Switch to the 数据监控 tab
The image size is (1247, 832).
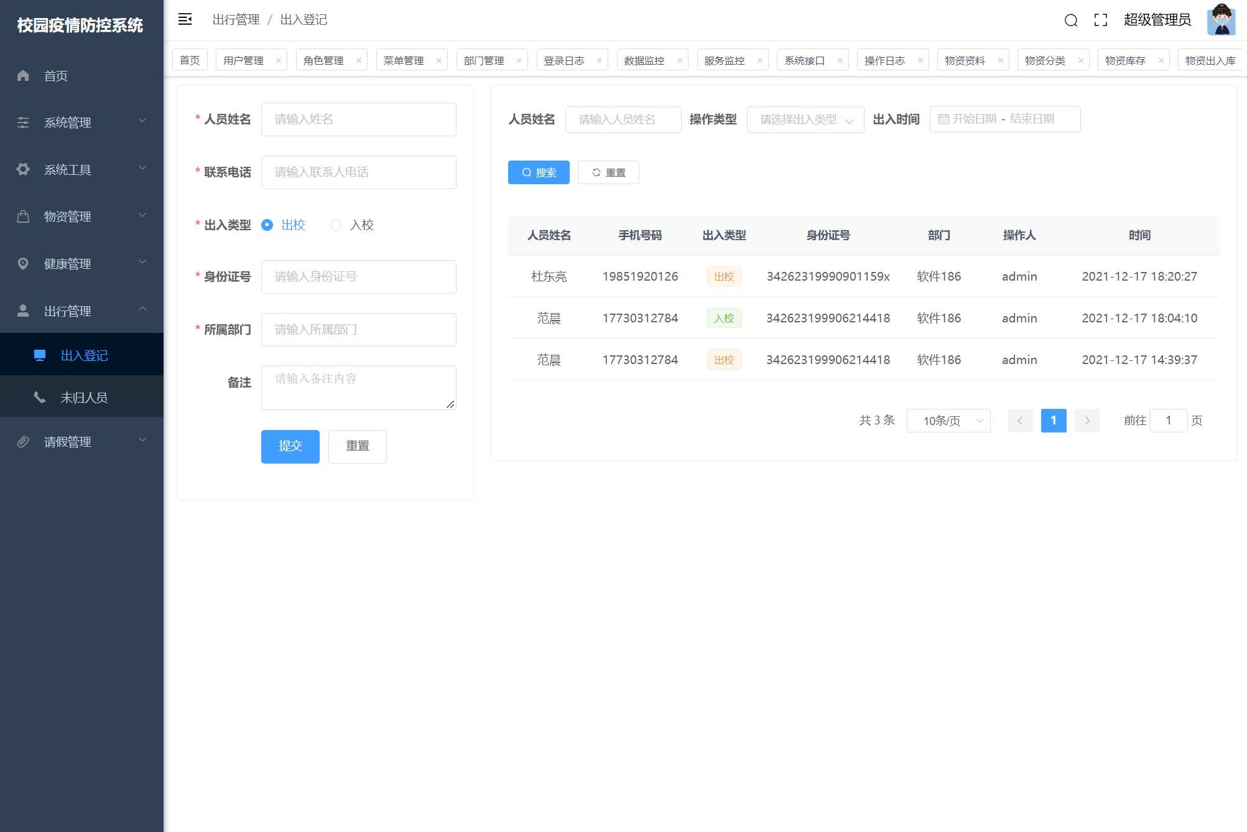tap(644, 60)
